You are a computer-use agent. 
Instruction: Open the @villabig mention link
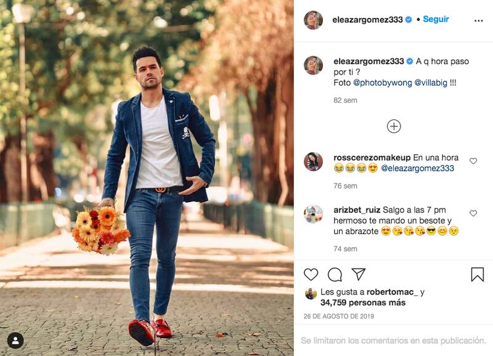[431, 83]
